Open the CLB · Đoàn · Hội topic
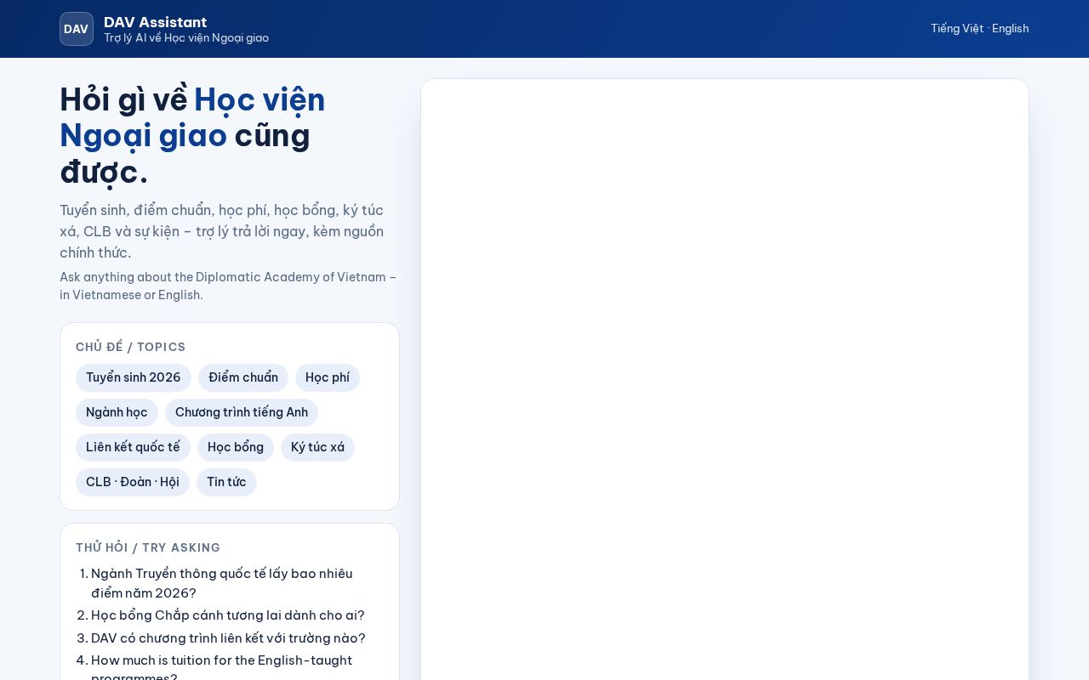This screenshot has height=680, width=1089. 133,482
